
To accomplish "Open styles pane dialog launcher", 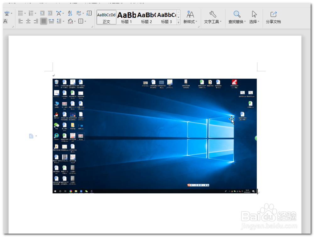I will coord(198,26).
